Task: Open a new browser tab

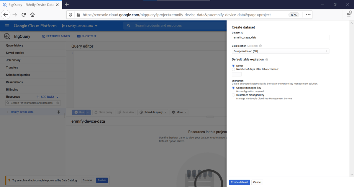Action: tap(67, 4)
